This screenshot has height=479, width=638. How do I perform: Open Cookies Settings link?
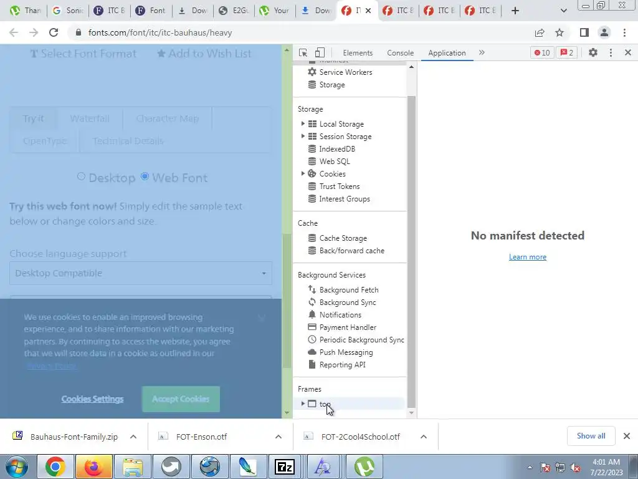92,399
